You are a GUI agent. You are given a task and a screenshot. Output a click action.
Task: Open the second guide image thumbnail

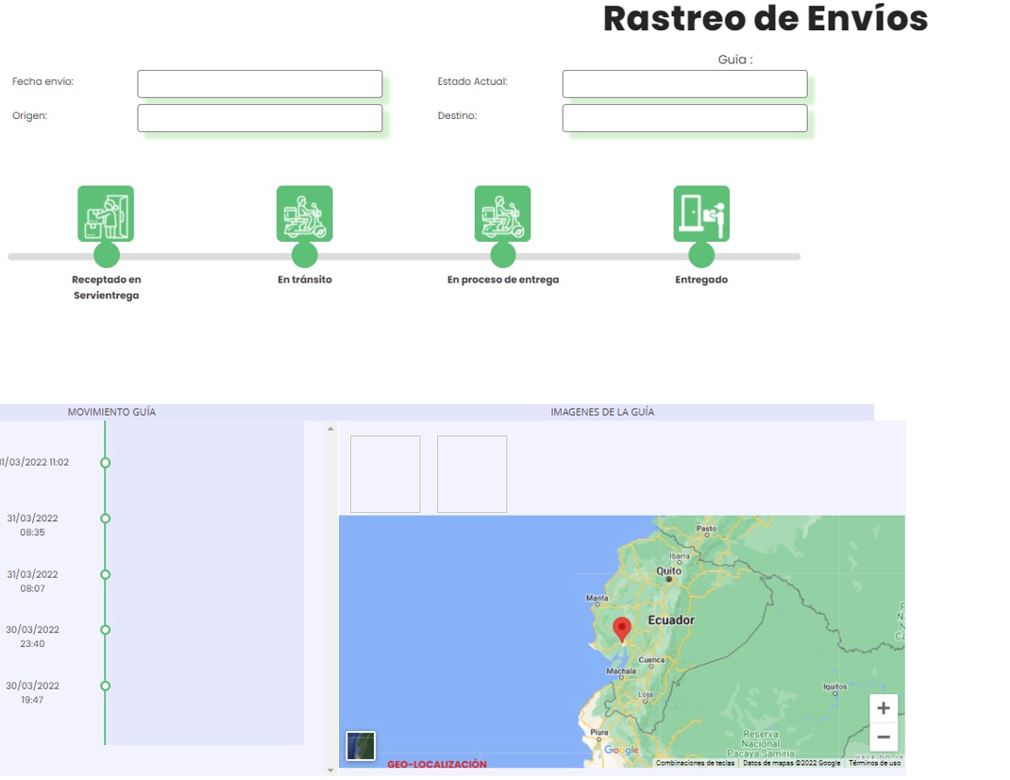click(x=472, y=474)
